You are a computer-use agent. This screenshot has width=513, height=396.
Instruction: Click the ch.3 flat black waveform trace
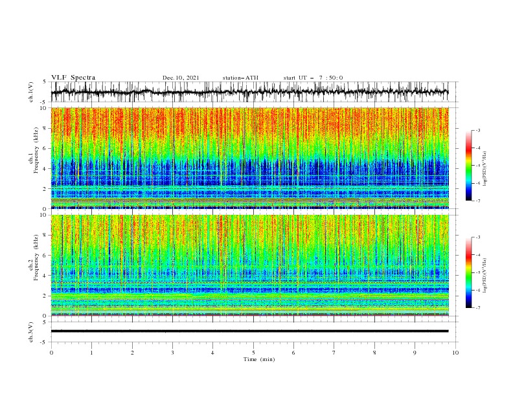click(249, 331)
